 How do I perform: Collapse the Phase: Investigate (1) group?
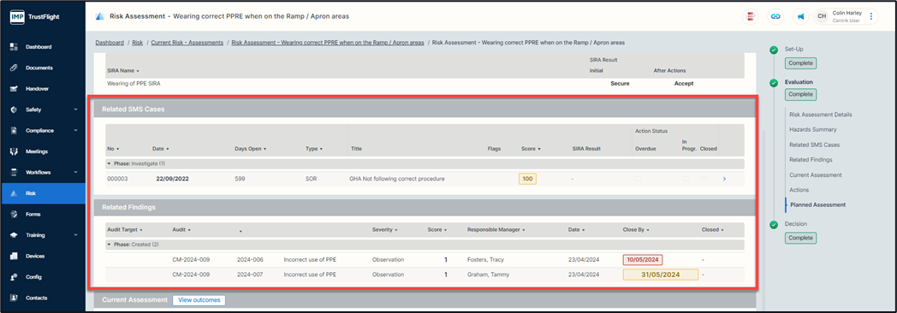[x=109, y=164]
